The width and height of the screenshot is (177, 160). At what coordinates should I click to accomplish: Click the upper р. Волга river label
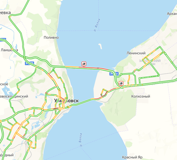97,25
